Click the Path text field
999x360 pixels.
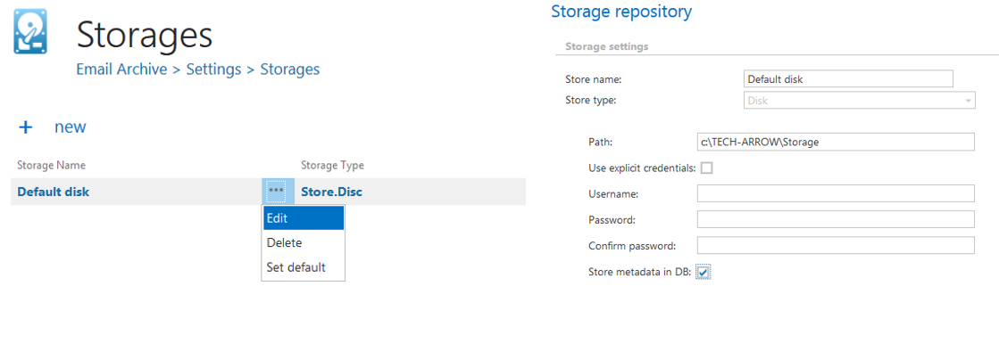[836, 142]
